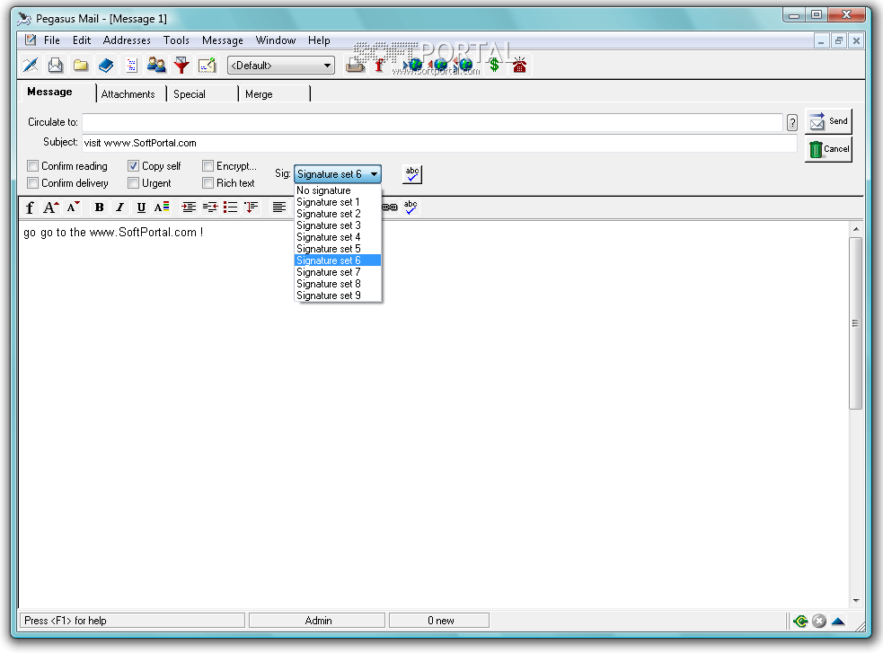Check the Encrypt checkbox
The height and width of the screenshot is (653, 883).
point(208,166)
